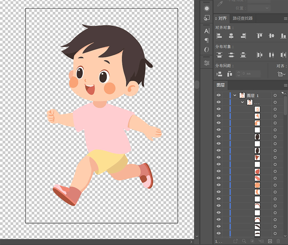
Task: Click the Locate Object magnifier icon
Action: 244,241
